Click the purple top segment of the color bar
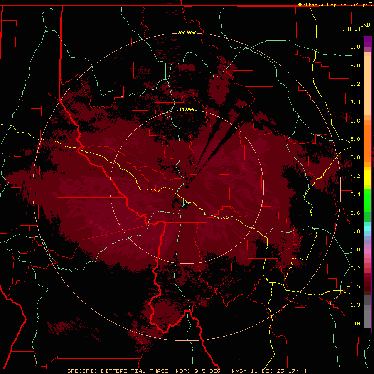Viewport: 374px width, 374px height. coord(367,42)
